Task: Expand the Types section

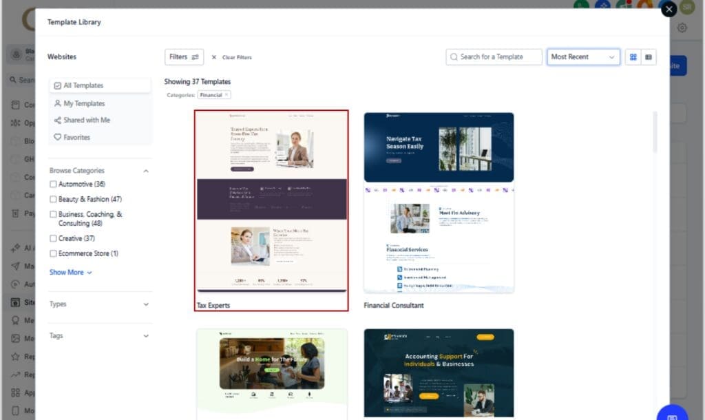Action: (100, 304)
